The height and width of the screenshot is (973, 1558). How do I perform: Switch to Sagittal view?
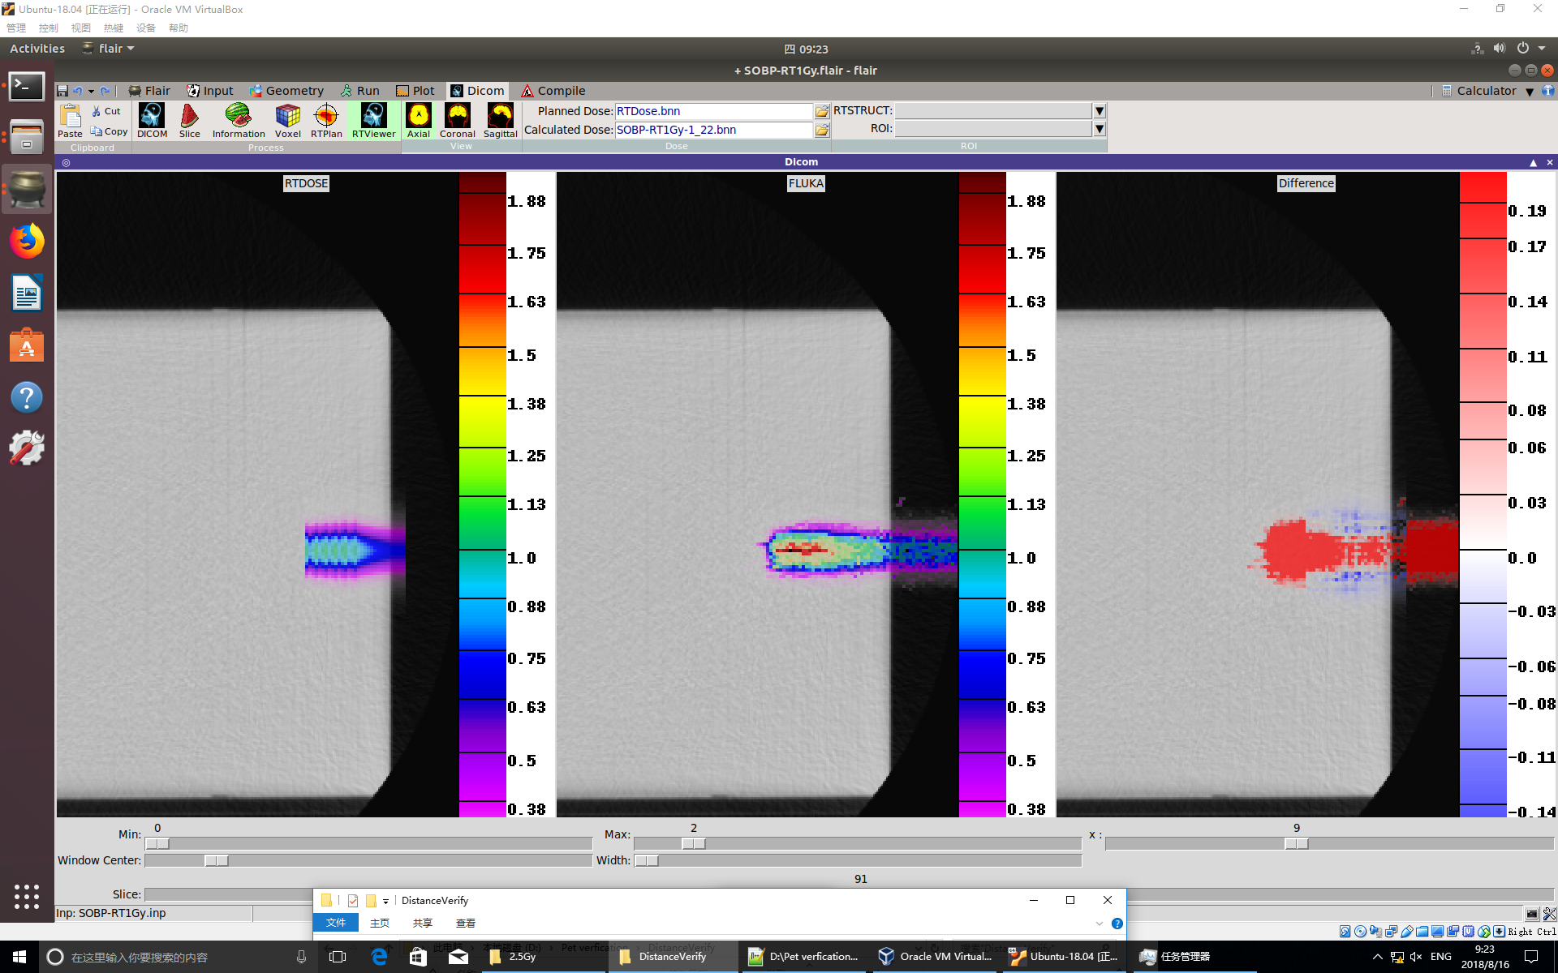(501, 120)
